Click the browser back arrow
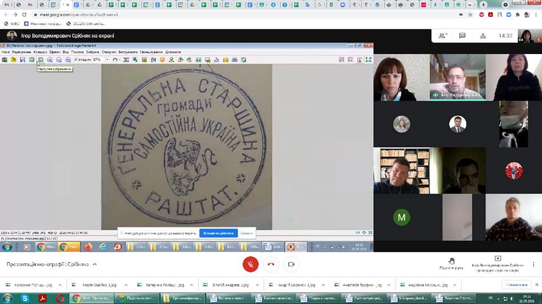The height and width of the screenshot is (304, 542). 6,15
